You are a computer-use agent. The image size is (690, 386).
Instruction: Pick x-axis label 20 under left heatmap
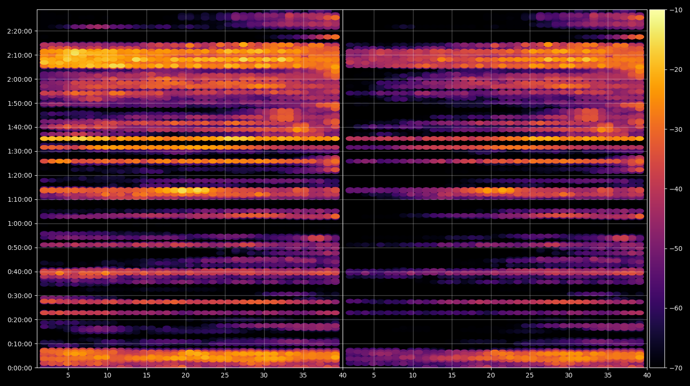coord(186,376)
